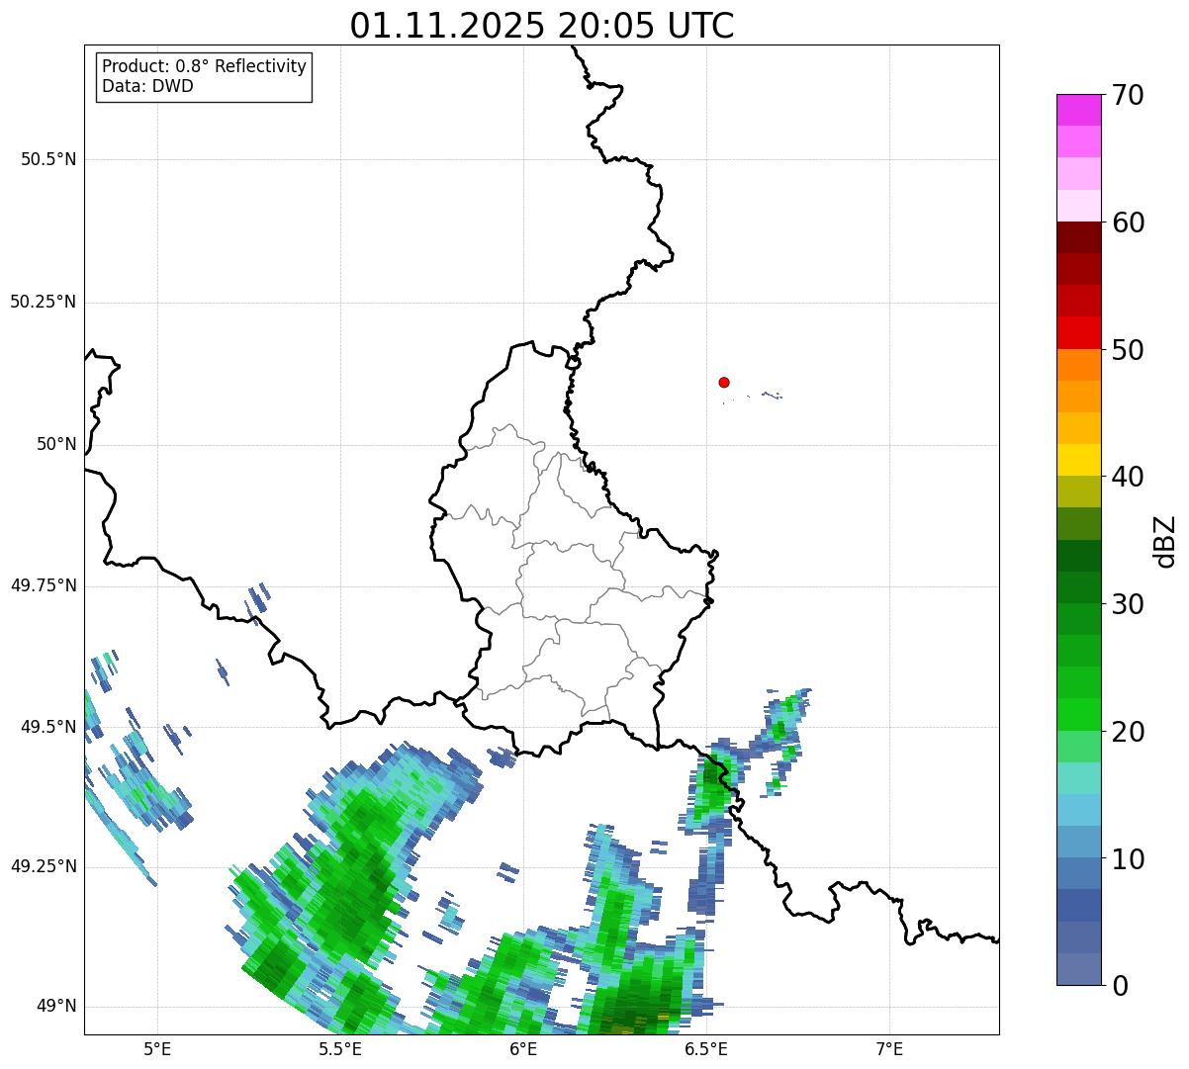Pick the light blue swatch just above 10 dBZ
This screenshot has width=1189, height=1069.
point(1078,842)
